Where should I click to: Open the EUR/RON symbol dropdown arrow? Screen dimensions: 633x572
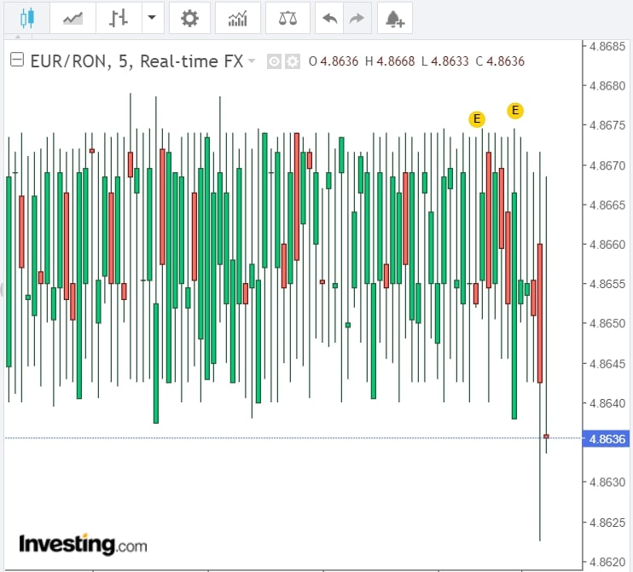pos(252,61)
